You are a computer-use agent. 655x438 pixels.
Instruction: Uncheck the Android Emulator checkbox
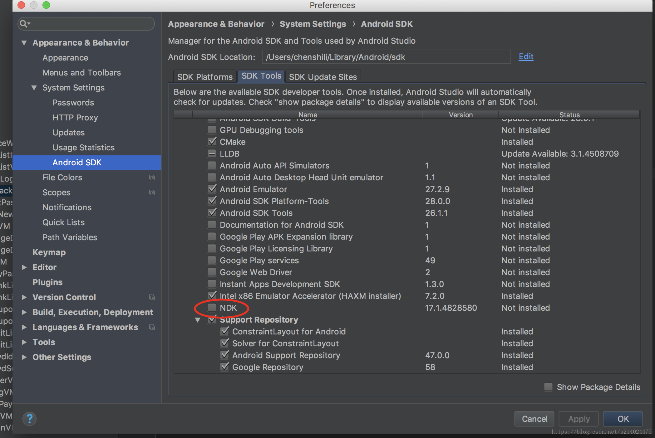click(x=212, y=189)
